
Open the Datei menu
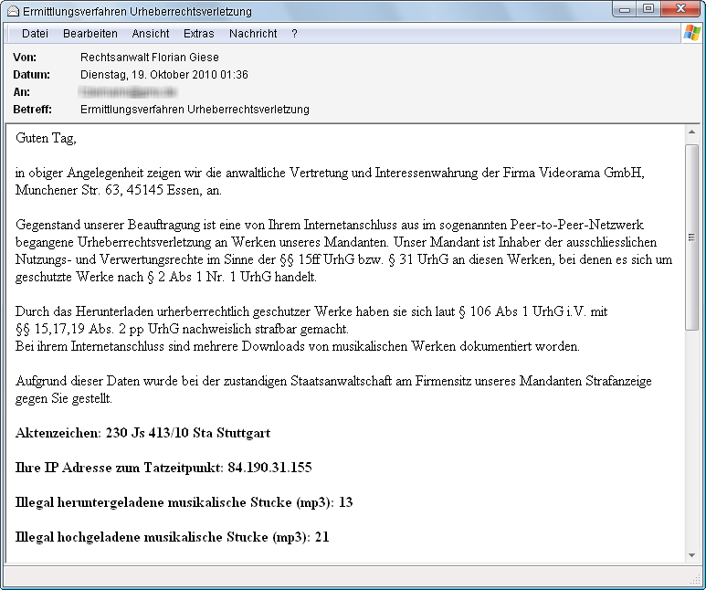pyautogui.click(x=35, y=34)
